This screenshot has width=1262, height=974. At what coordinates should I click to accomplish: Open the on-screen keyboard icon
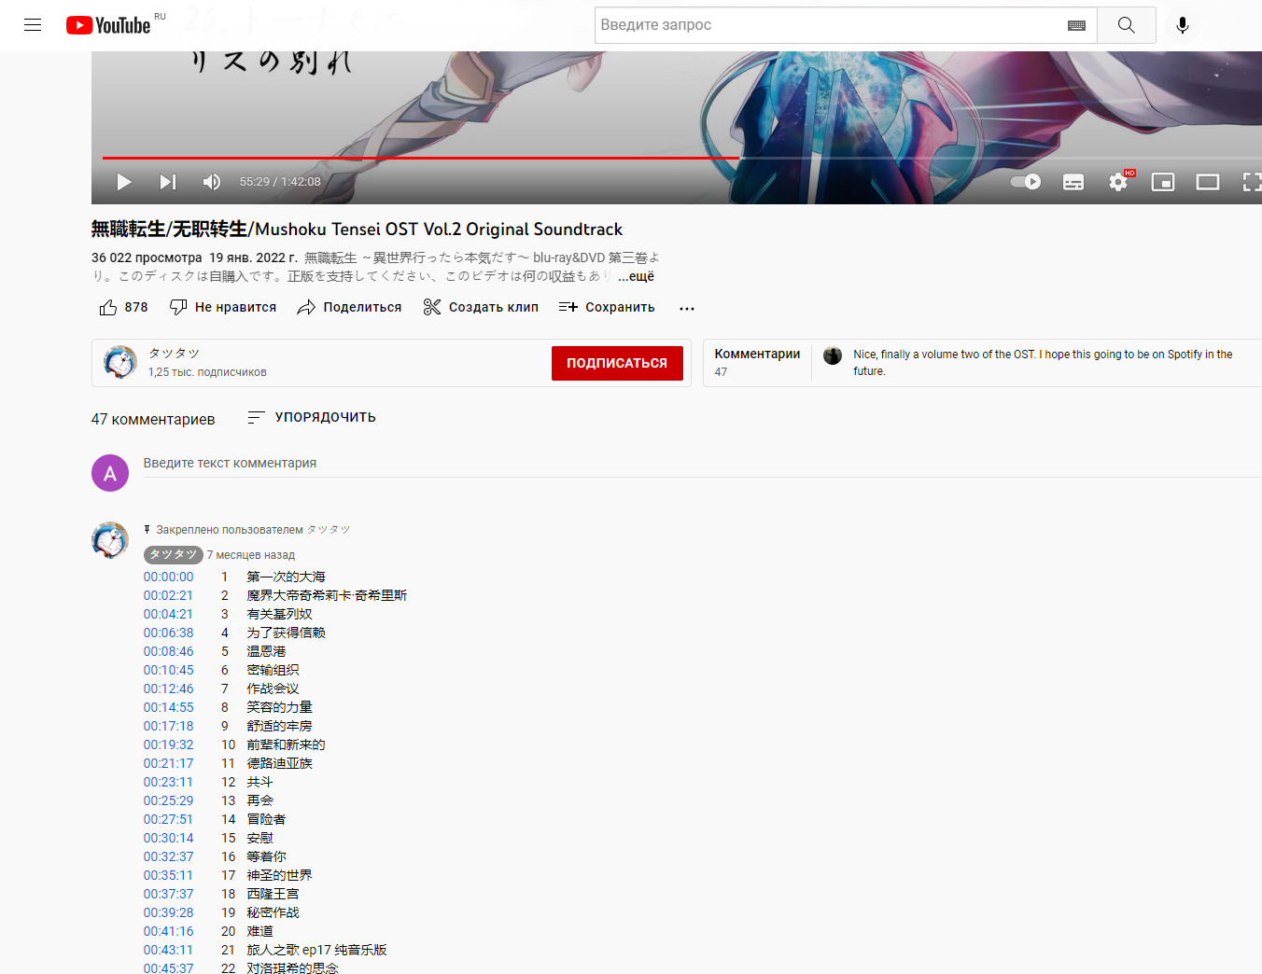point(1076,25)
